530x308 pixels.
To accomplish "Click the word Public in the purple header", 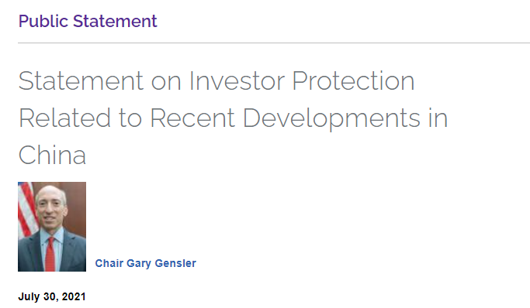I will tap(43, 21).
